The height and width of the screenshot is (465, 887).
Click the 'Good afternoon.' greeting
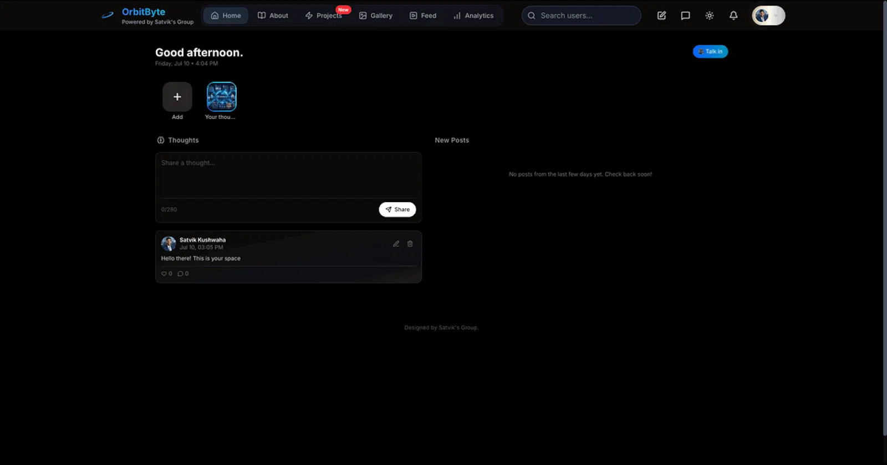pos(199,53)
